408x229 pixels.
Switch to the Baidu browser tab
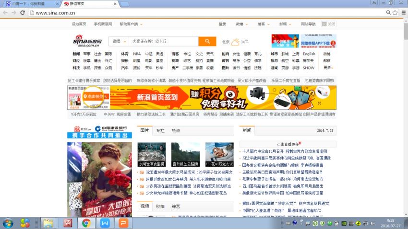tap(31, 4)
